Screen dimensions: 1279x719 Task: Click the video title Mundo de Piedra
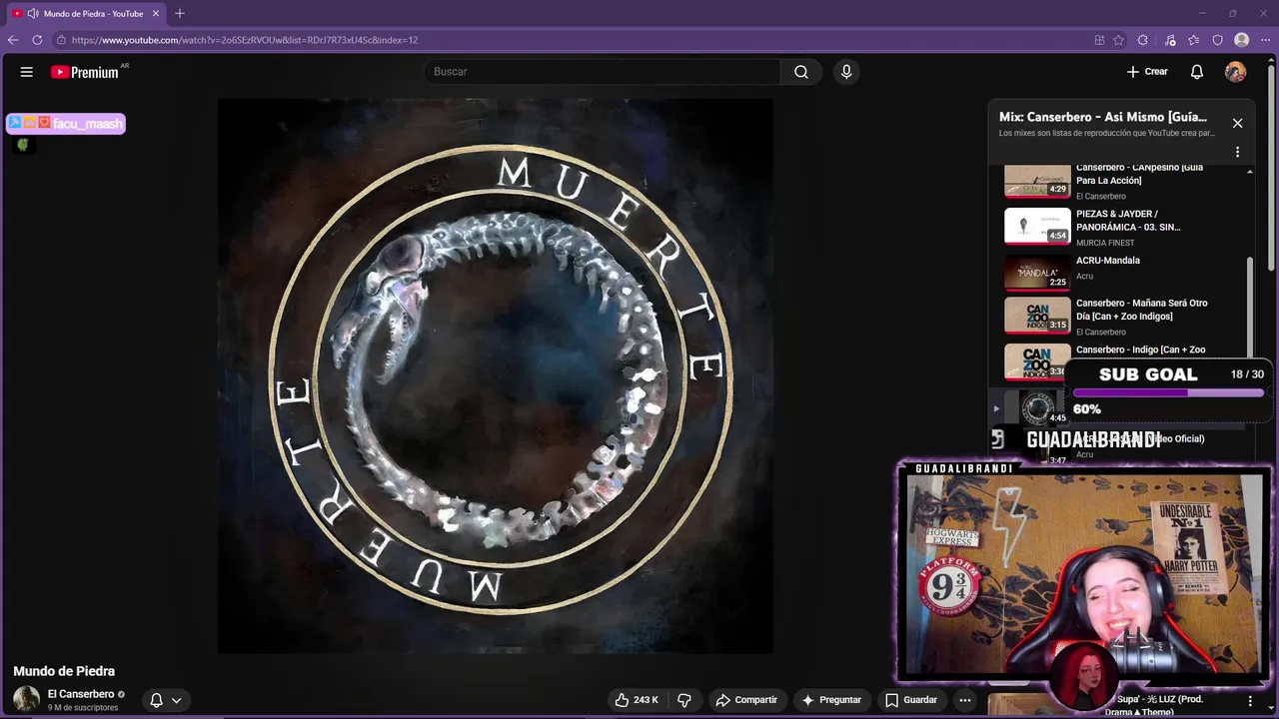point(64,671)
